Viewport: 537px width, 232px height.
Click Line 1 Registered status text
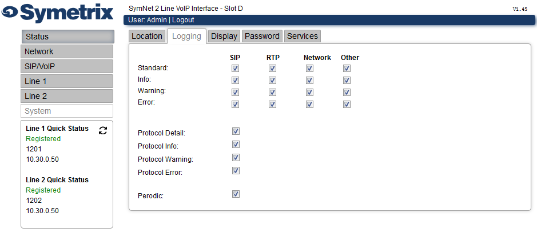[x=43, y=139]
